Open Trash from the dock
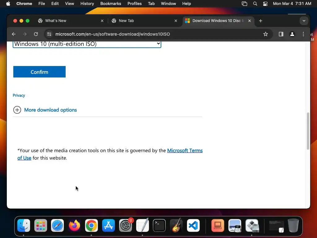The image size is (317, 238). pos(293,226)
